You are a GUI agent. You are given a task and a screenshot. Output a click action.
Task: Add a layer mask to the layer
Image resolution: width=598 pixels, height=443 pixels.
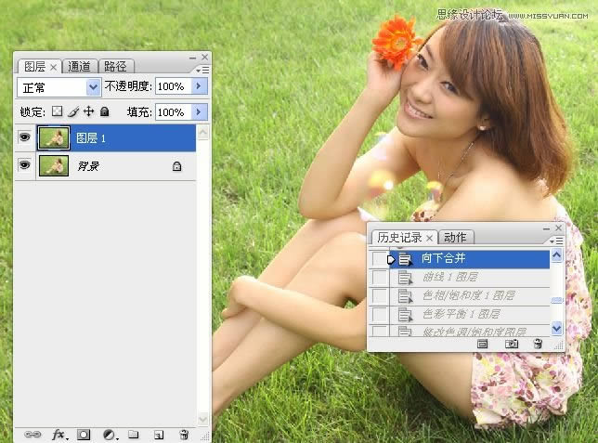pyautogui.click(x=84, y=434)
